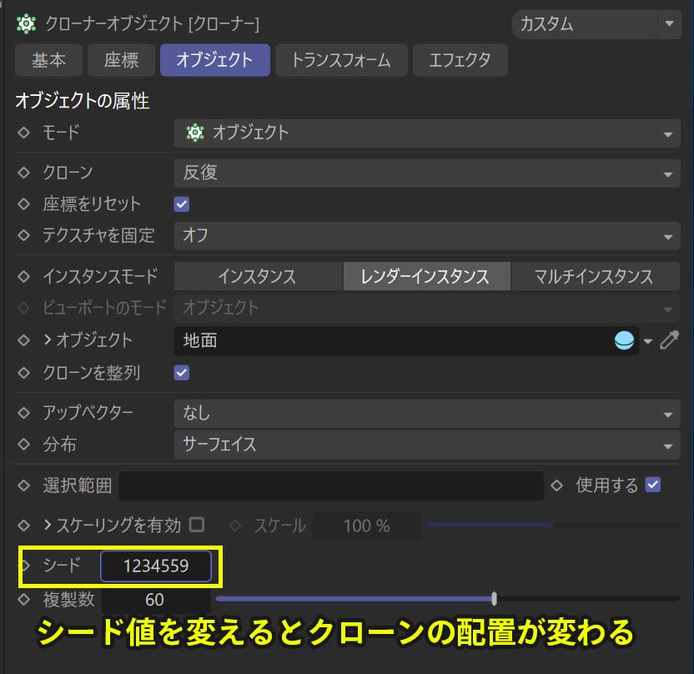Enable スケーリングを有効 checkbox
694x674 pixels.
[197, 525]
